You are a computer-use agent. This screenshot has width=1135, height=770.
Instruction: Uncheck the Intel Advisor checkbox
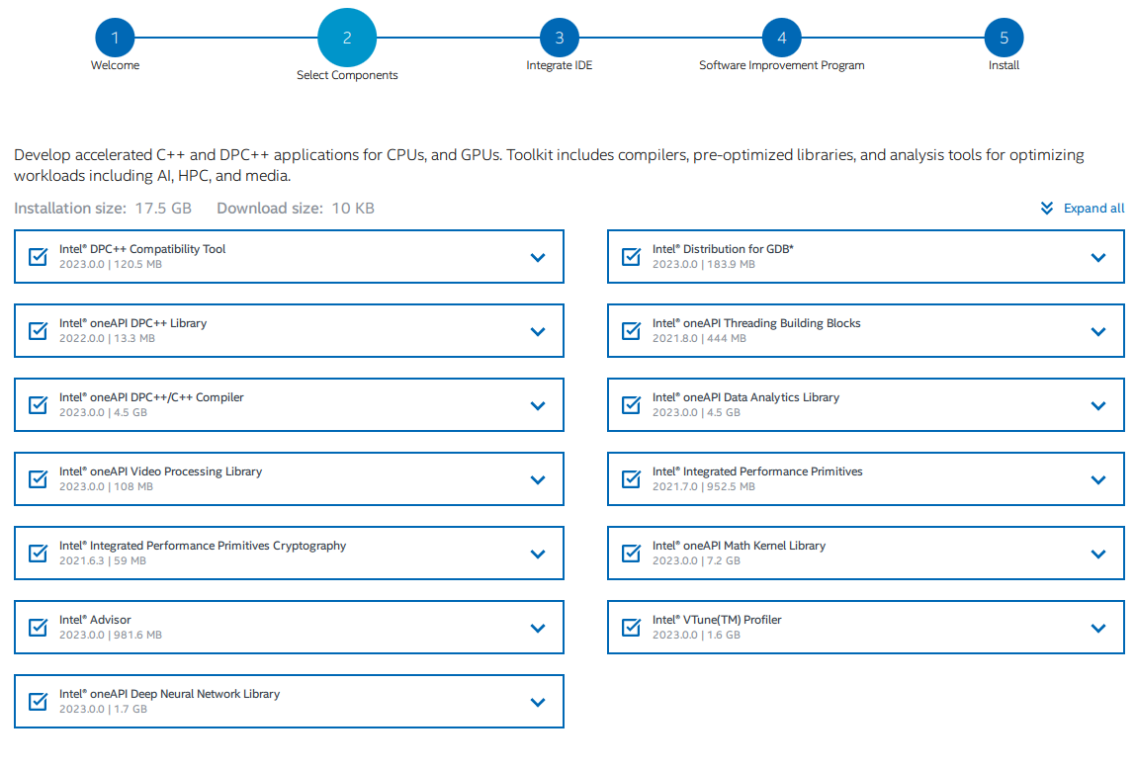click(38, 628)
